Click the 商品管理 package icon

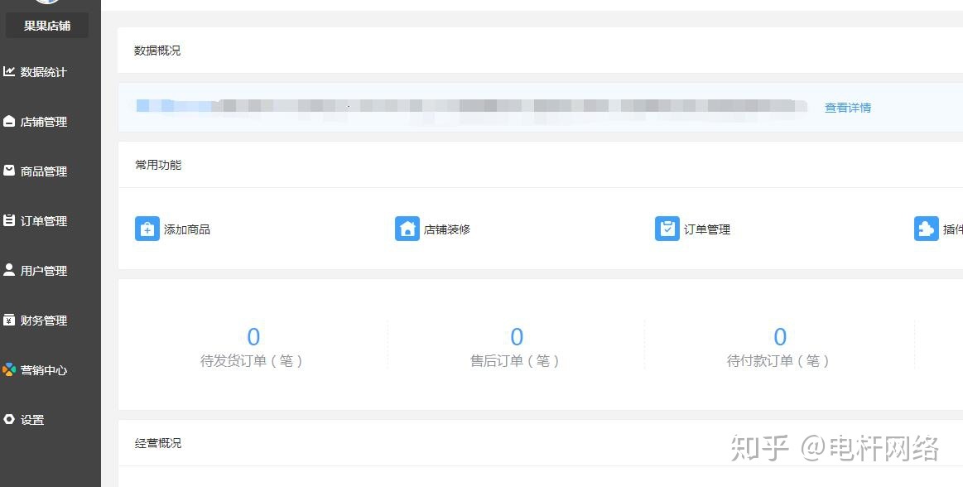[x=12, y=171]
